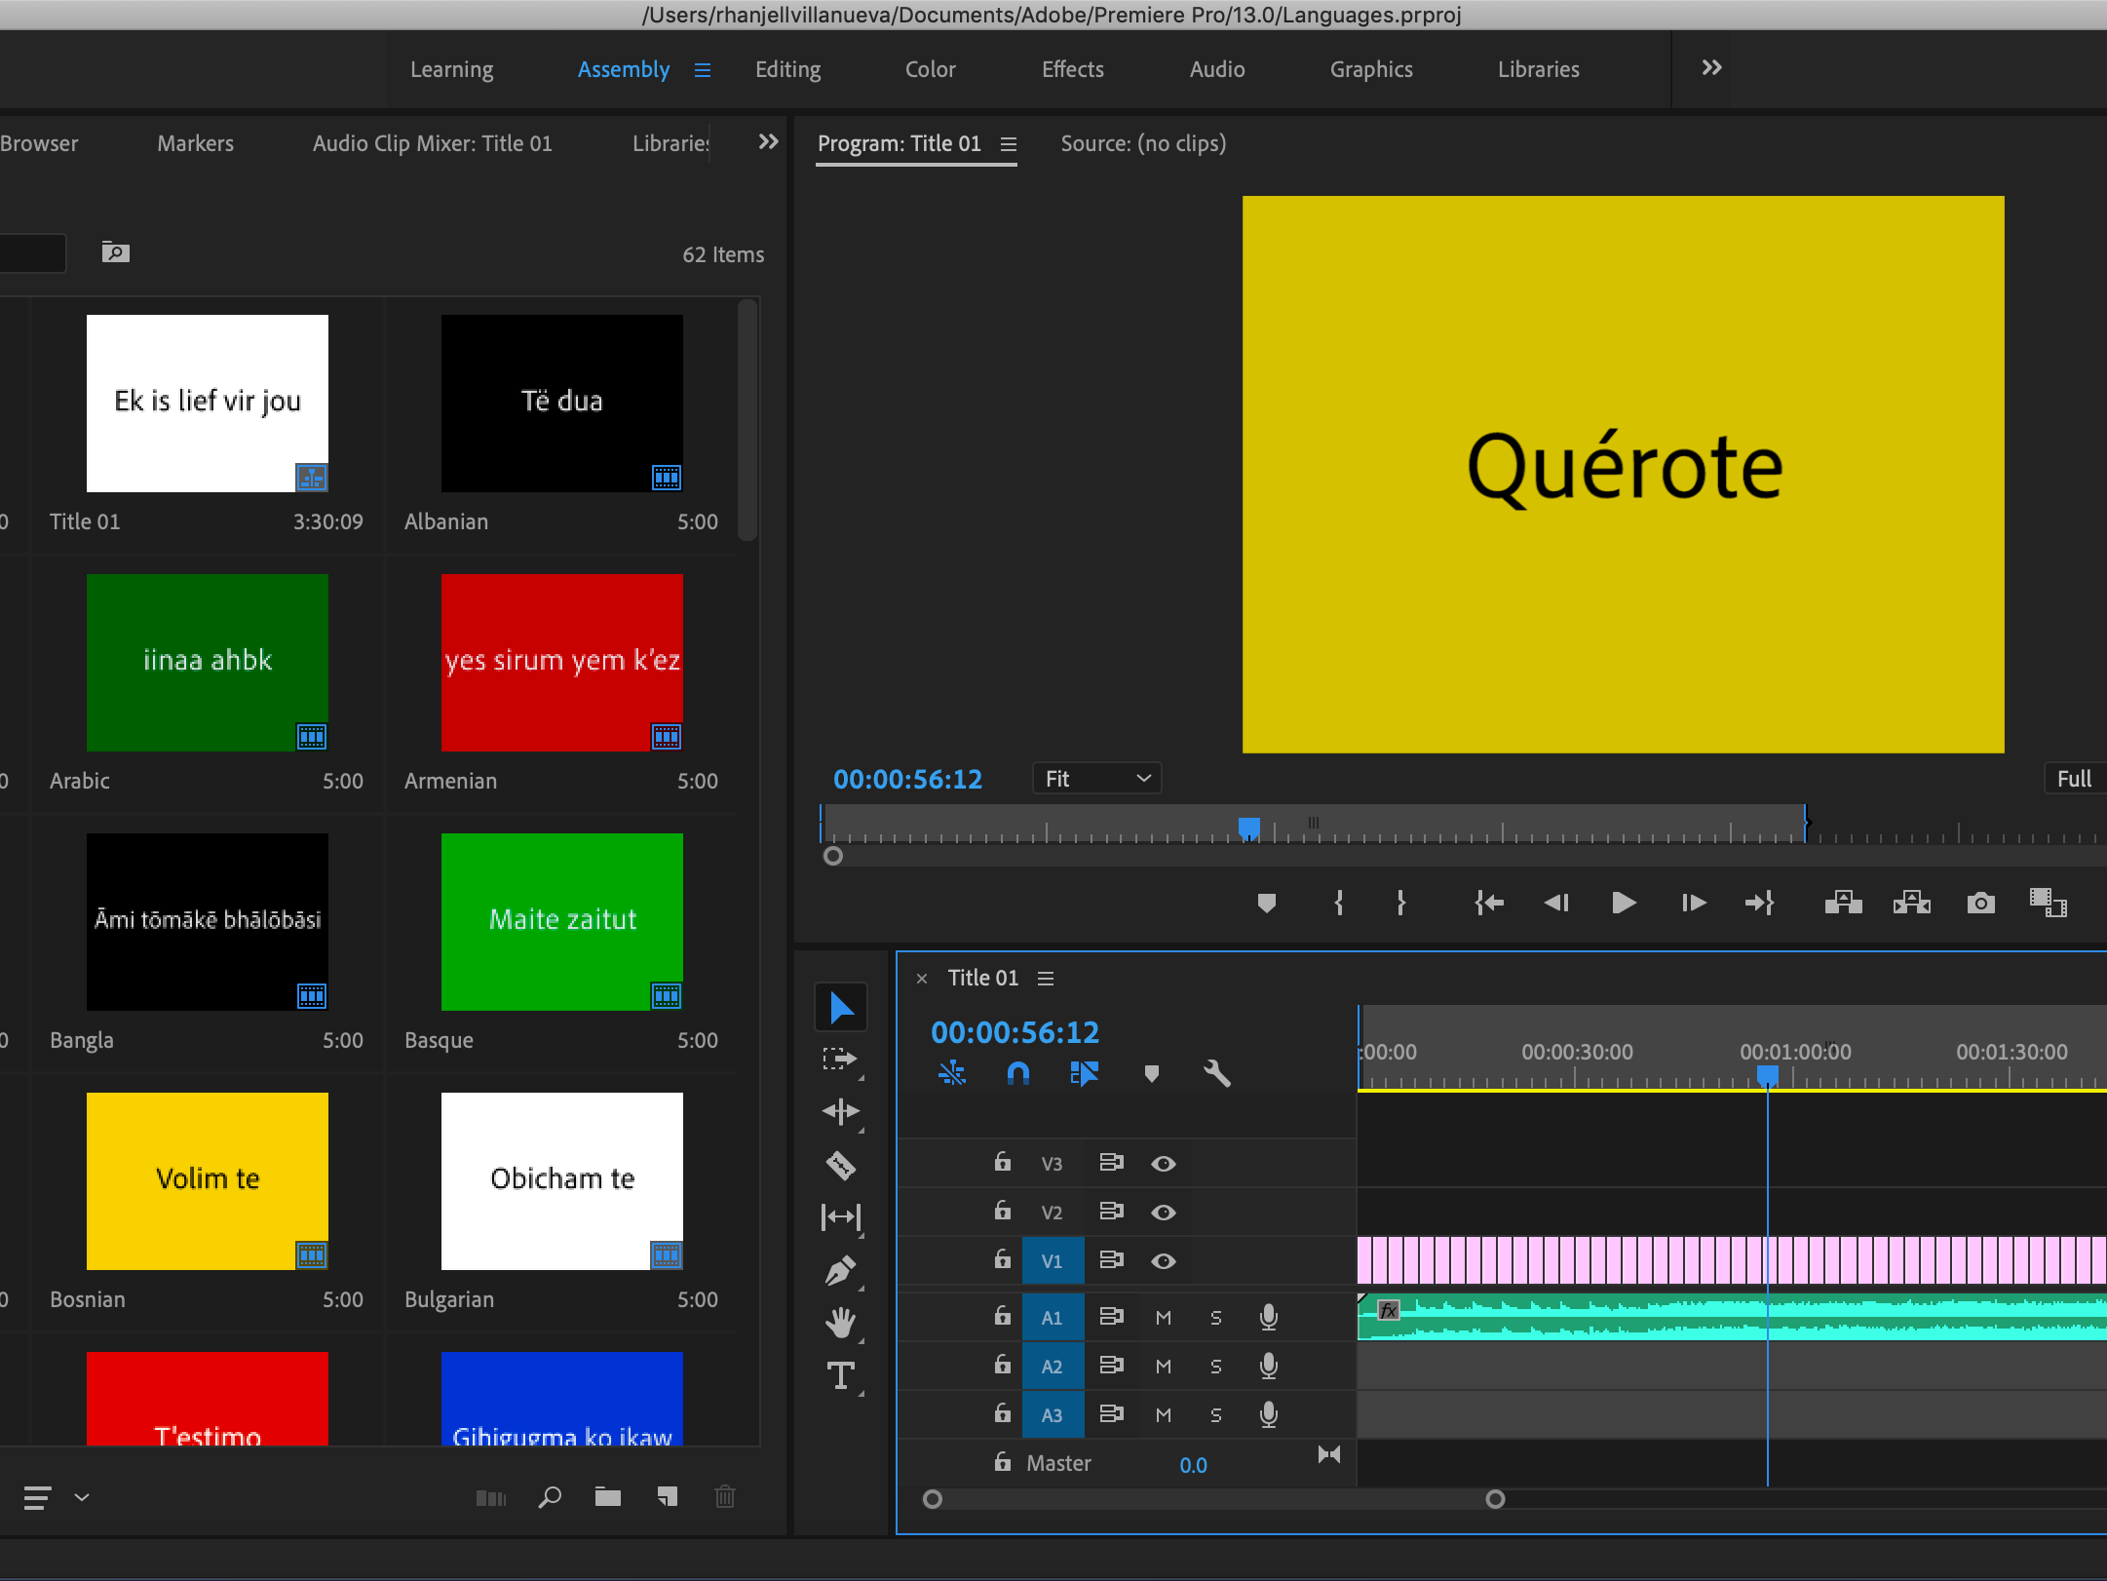This screenshot has width=2107, height=1581.
Task: Step back one frame
Action: [x=1556, y=903]
